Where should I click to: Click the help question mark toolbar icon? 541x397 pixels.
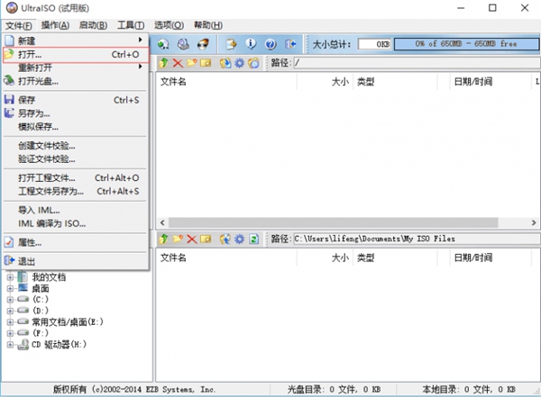click(x=270, y=44)
